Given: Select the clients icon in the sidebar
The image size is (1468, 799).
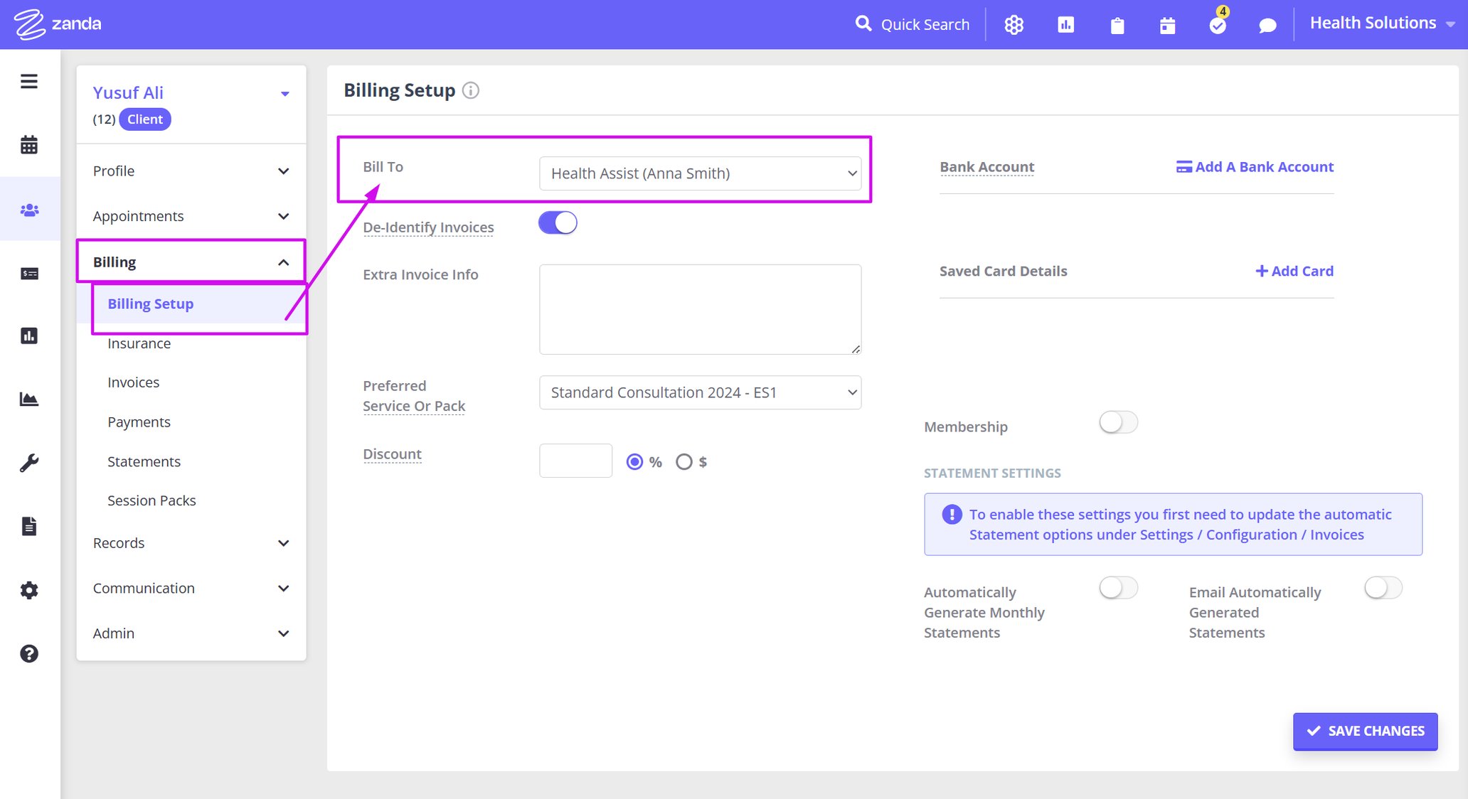Looking at the screenshot, I should (x=29, y=209).
